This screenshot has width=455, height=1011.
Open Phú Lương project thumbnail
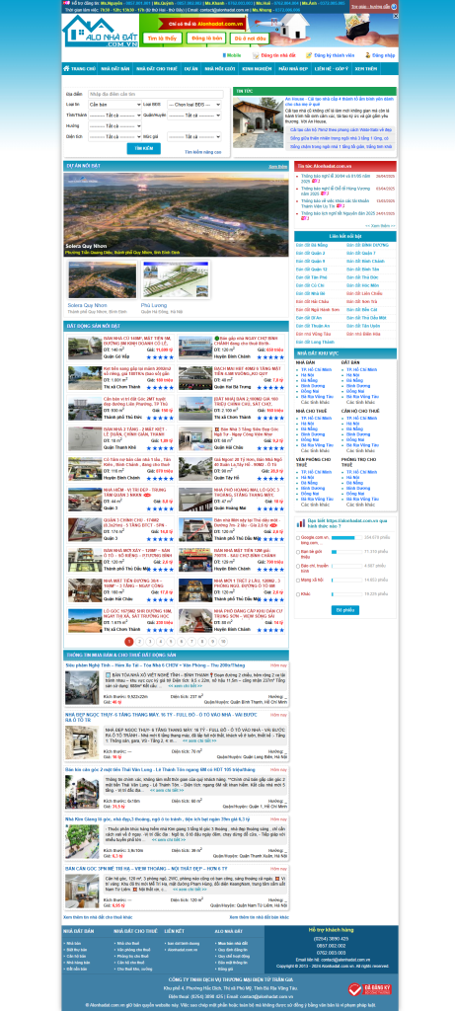click(176, 279)
